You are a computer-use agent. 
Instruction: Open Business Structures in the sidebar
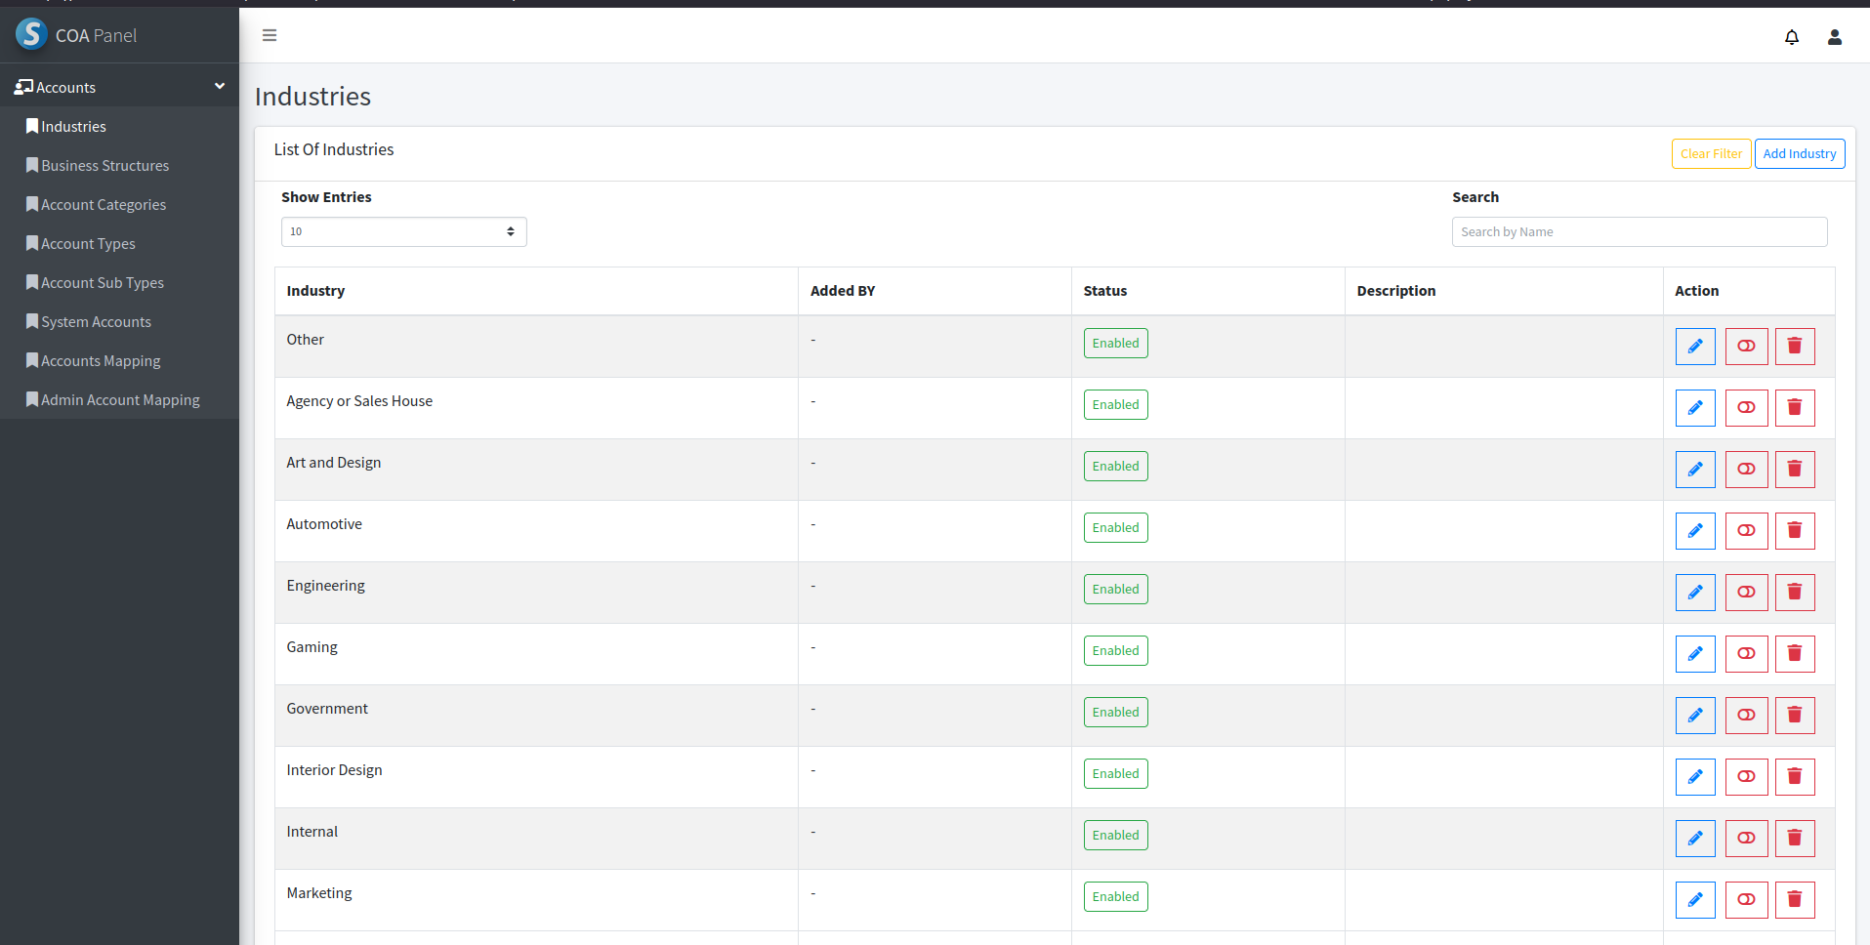(x=104, y=166)
